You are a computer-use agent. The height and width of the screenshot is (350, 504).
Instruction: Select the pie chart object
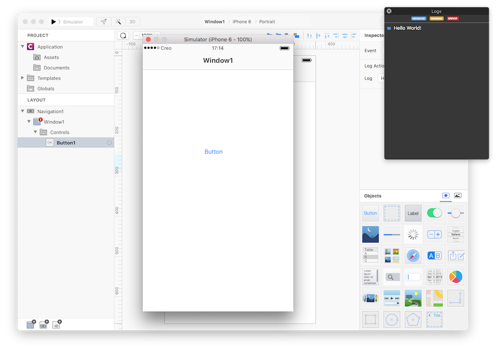click(x=455, y=277)
